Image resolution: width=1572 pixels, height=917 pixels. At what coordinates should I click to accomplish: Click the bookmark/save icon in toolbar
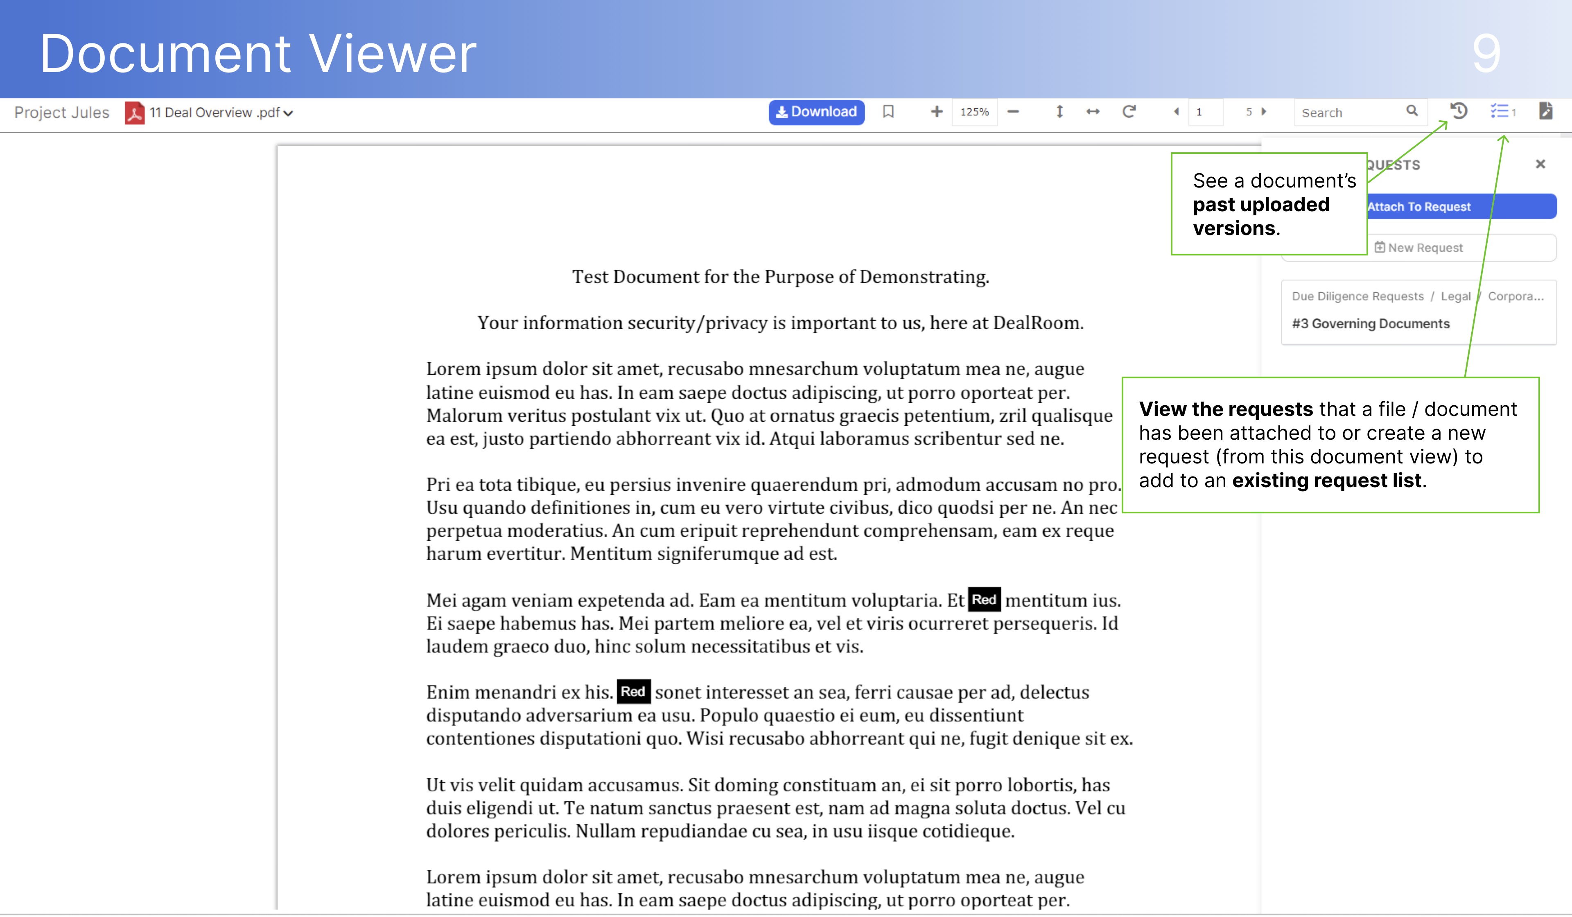[x=888, y=113]
